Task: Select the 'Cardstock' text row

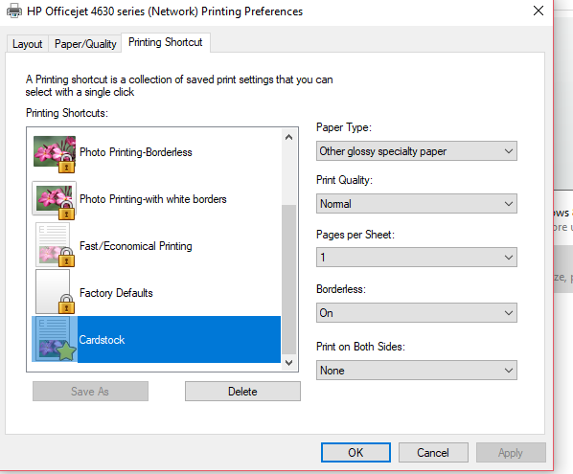Action: click(102, 340)
